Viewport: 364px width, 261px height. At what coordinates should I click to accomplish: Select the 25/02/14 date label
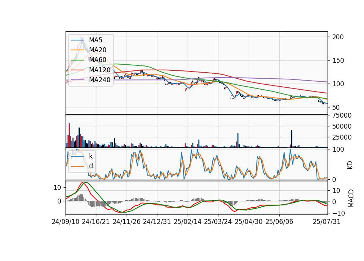[x=188, y=222]
